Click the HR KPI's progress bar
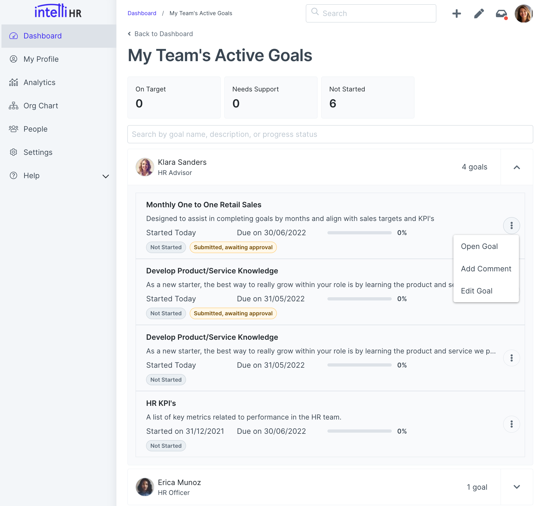 tap(359, 431)
